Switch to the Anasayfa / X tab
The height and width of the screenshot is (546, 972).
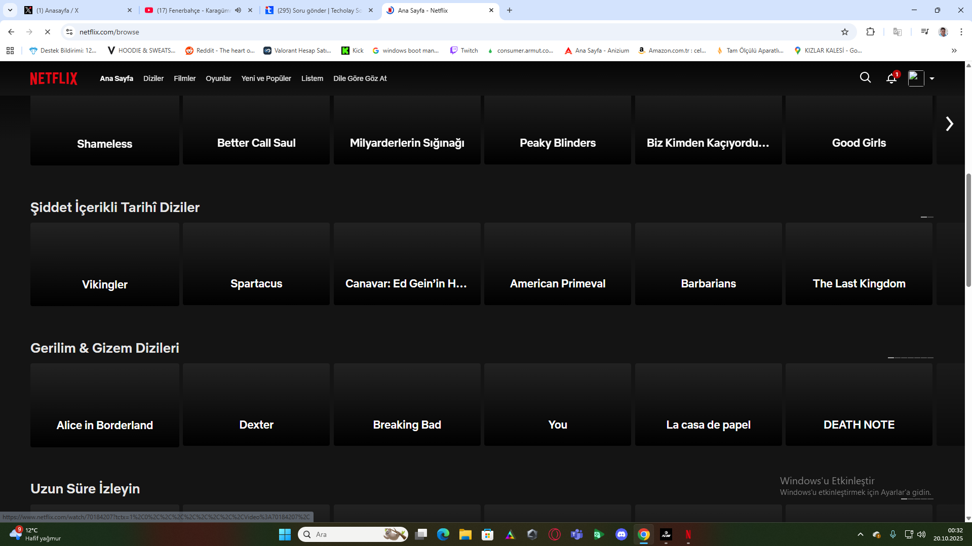79,10
